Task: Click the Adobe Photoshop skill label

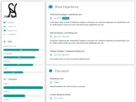Action: click(10, 46)
